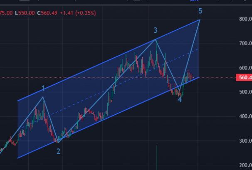
Task: Click the partially visible Save link at top
Action: [194, 0]
